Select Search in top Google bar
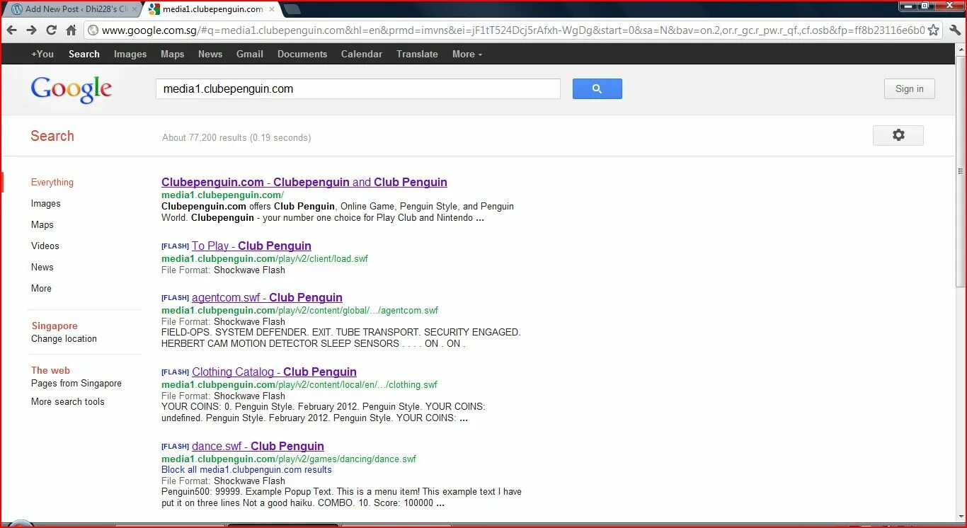The image size is (967, 528). (84, 54)
